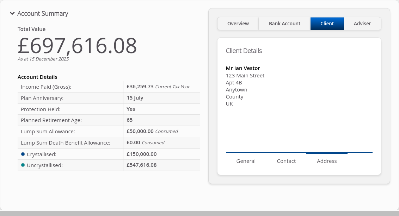Click the 'County' address line
The image size is (399, 216).
[x=234, y=97]
